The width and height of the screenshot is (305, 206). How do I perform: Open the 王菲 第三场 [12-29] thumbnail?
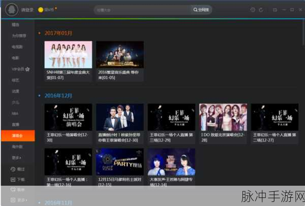pyautogui.click(x=172, y=117)
